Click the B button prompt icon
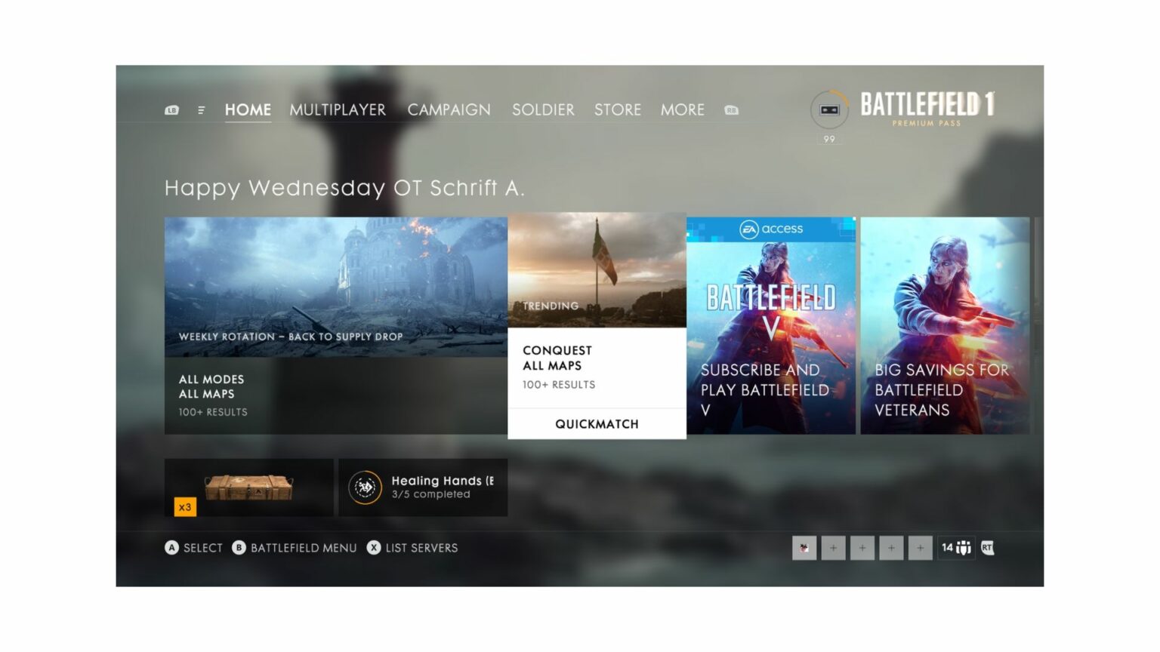The image size is (1160, 652). [239, 548]
